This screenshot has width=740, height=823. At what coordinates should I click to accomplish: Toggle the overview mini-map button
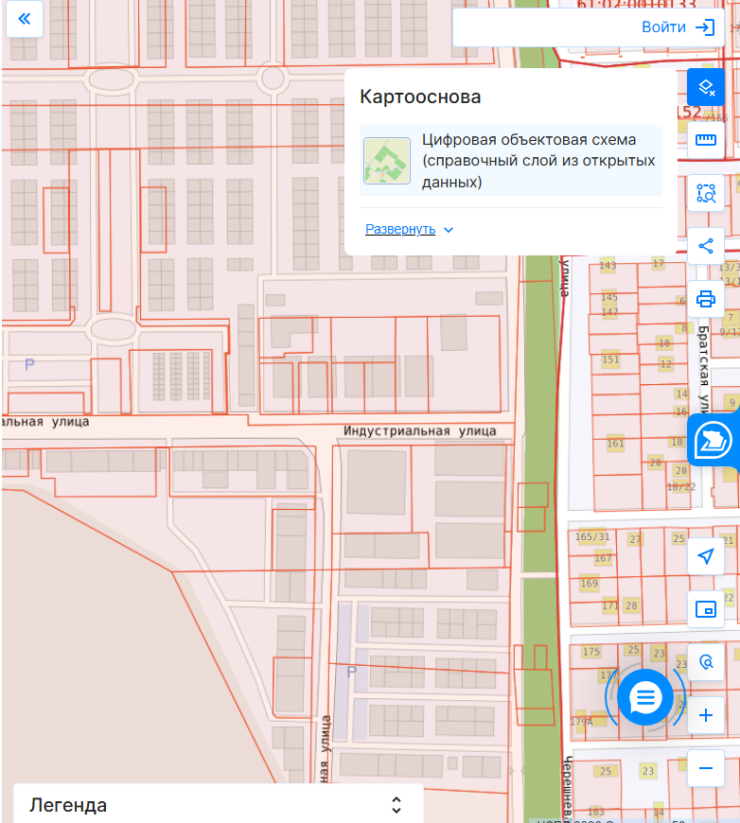click(706, 609)
